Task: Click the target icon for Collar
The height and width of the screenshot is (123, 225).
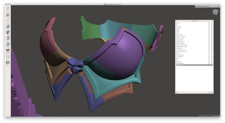Action: [x=209, y=53]
